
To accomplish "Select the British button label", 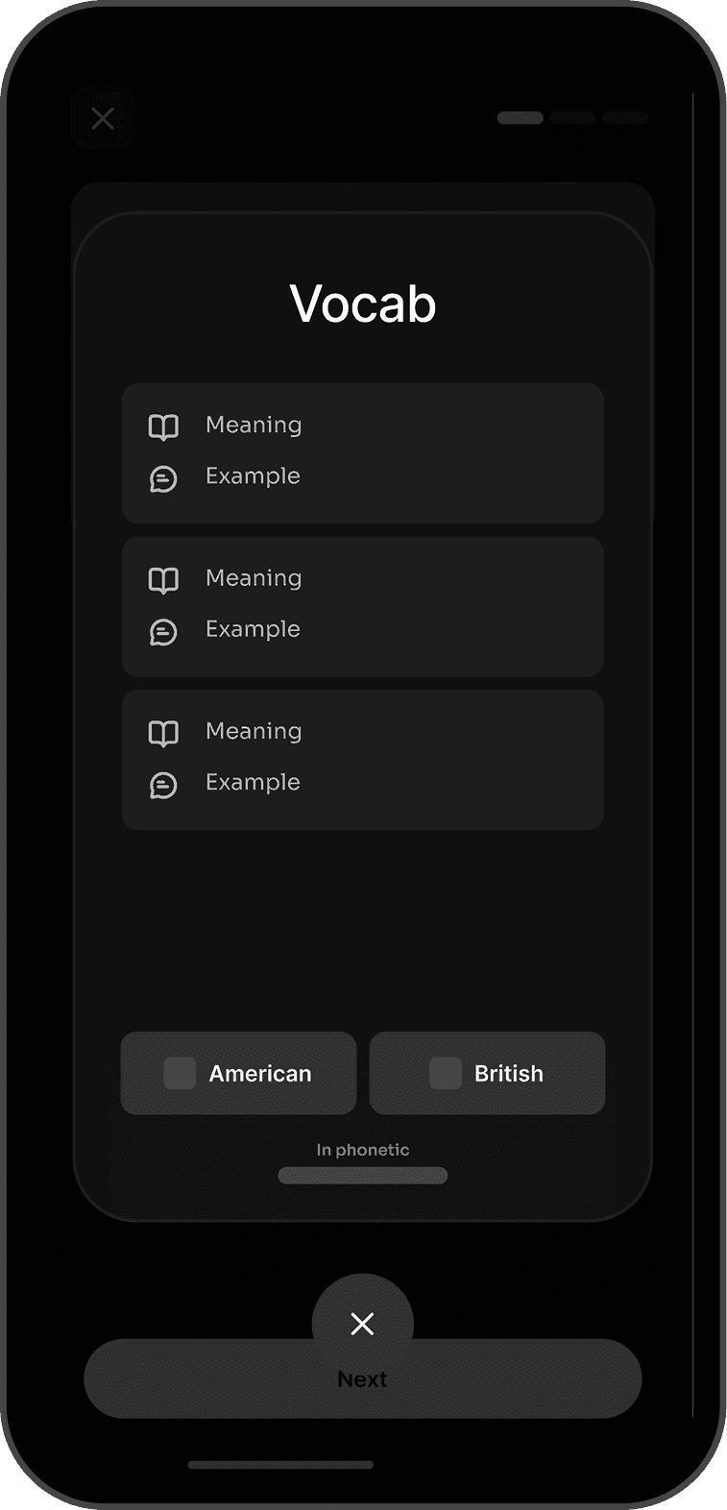I will click(509, 1073).
